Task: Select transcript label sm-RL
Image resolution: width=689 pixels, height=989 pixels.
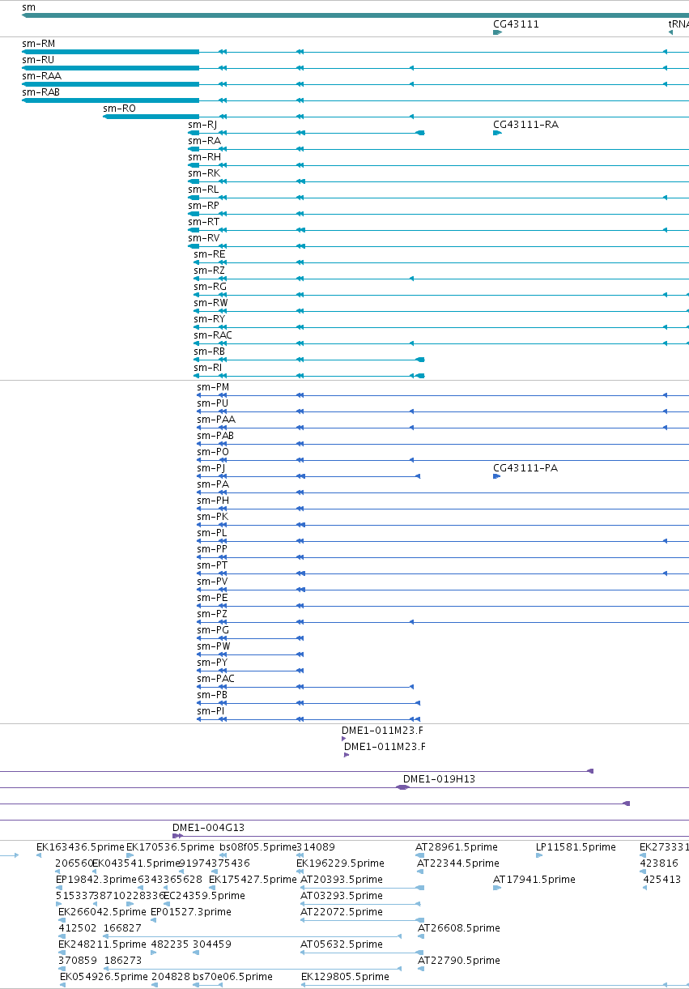Action: coord(203,190)
